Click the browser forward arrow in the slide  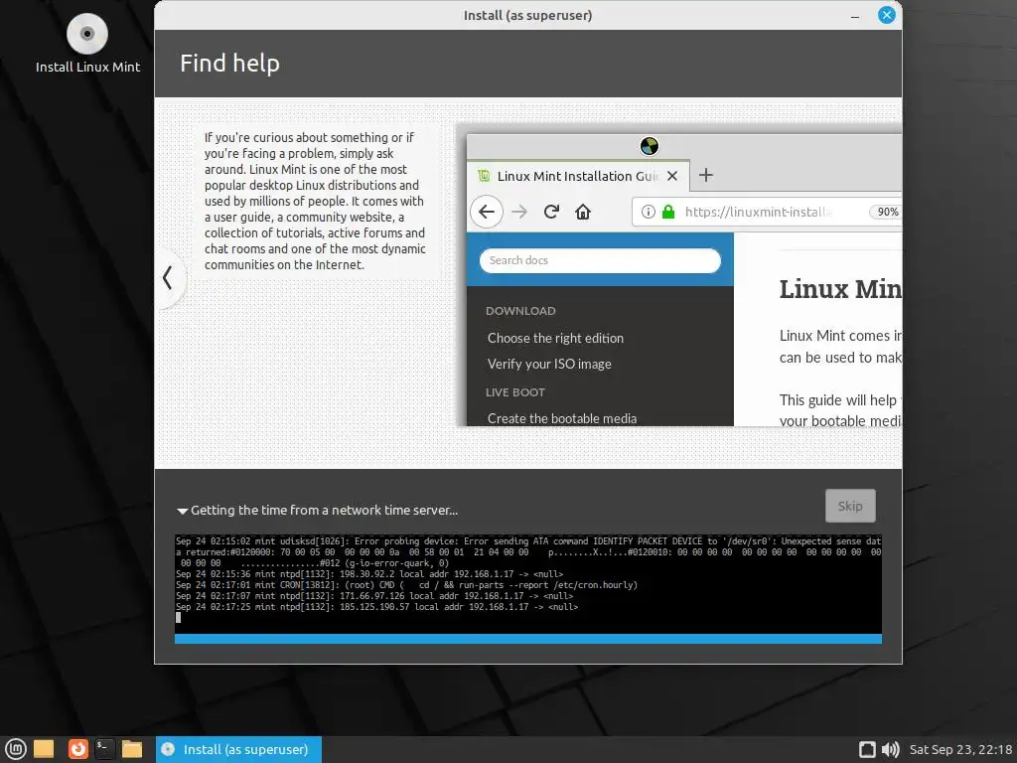pos(518,212)
